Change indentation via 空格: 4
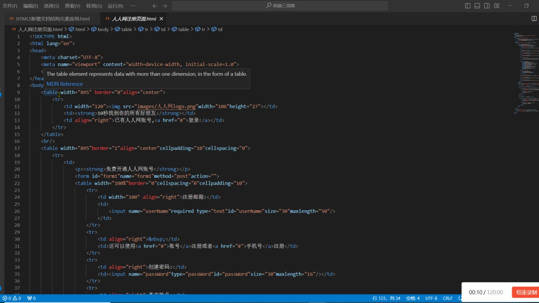This screenshot has width=539, height=303. [413, 298]
